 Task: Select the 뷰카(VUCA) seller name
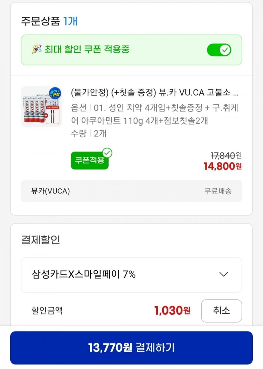pos(51,191)
